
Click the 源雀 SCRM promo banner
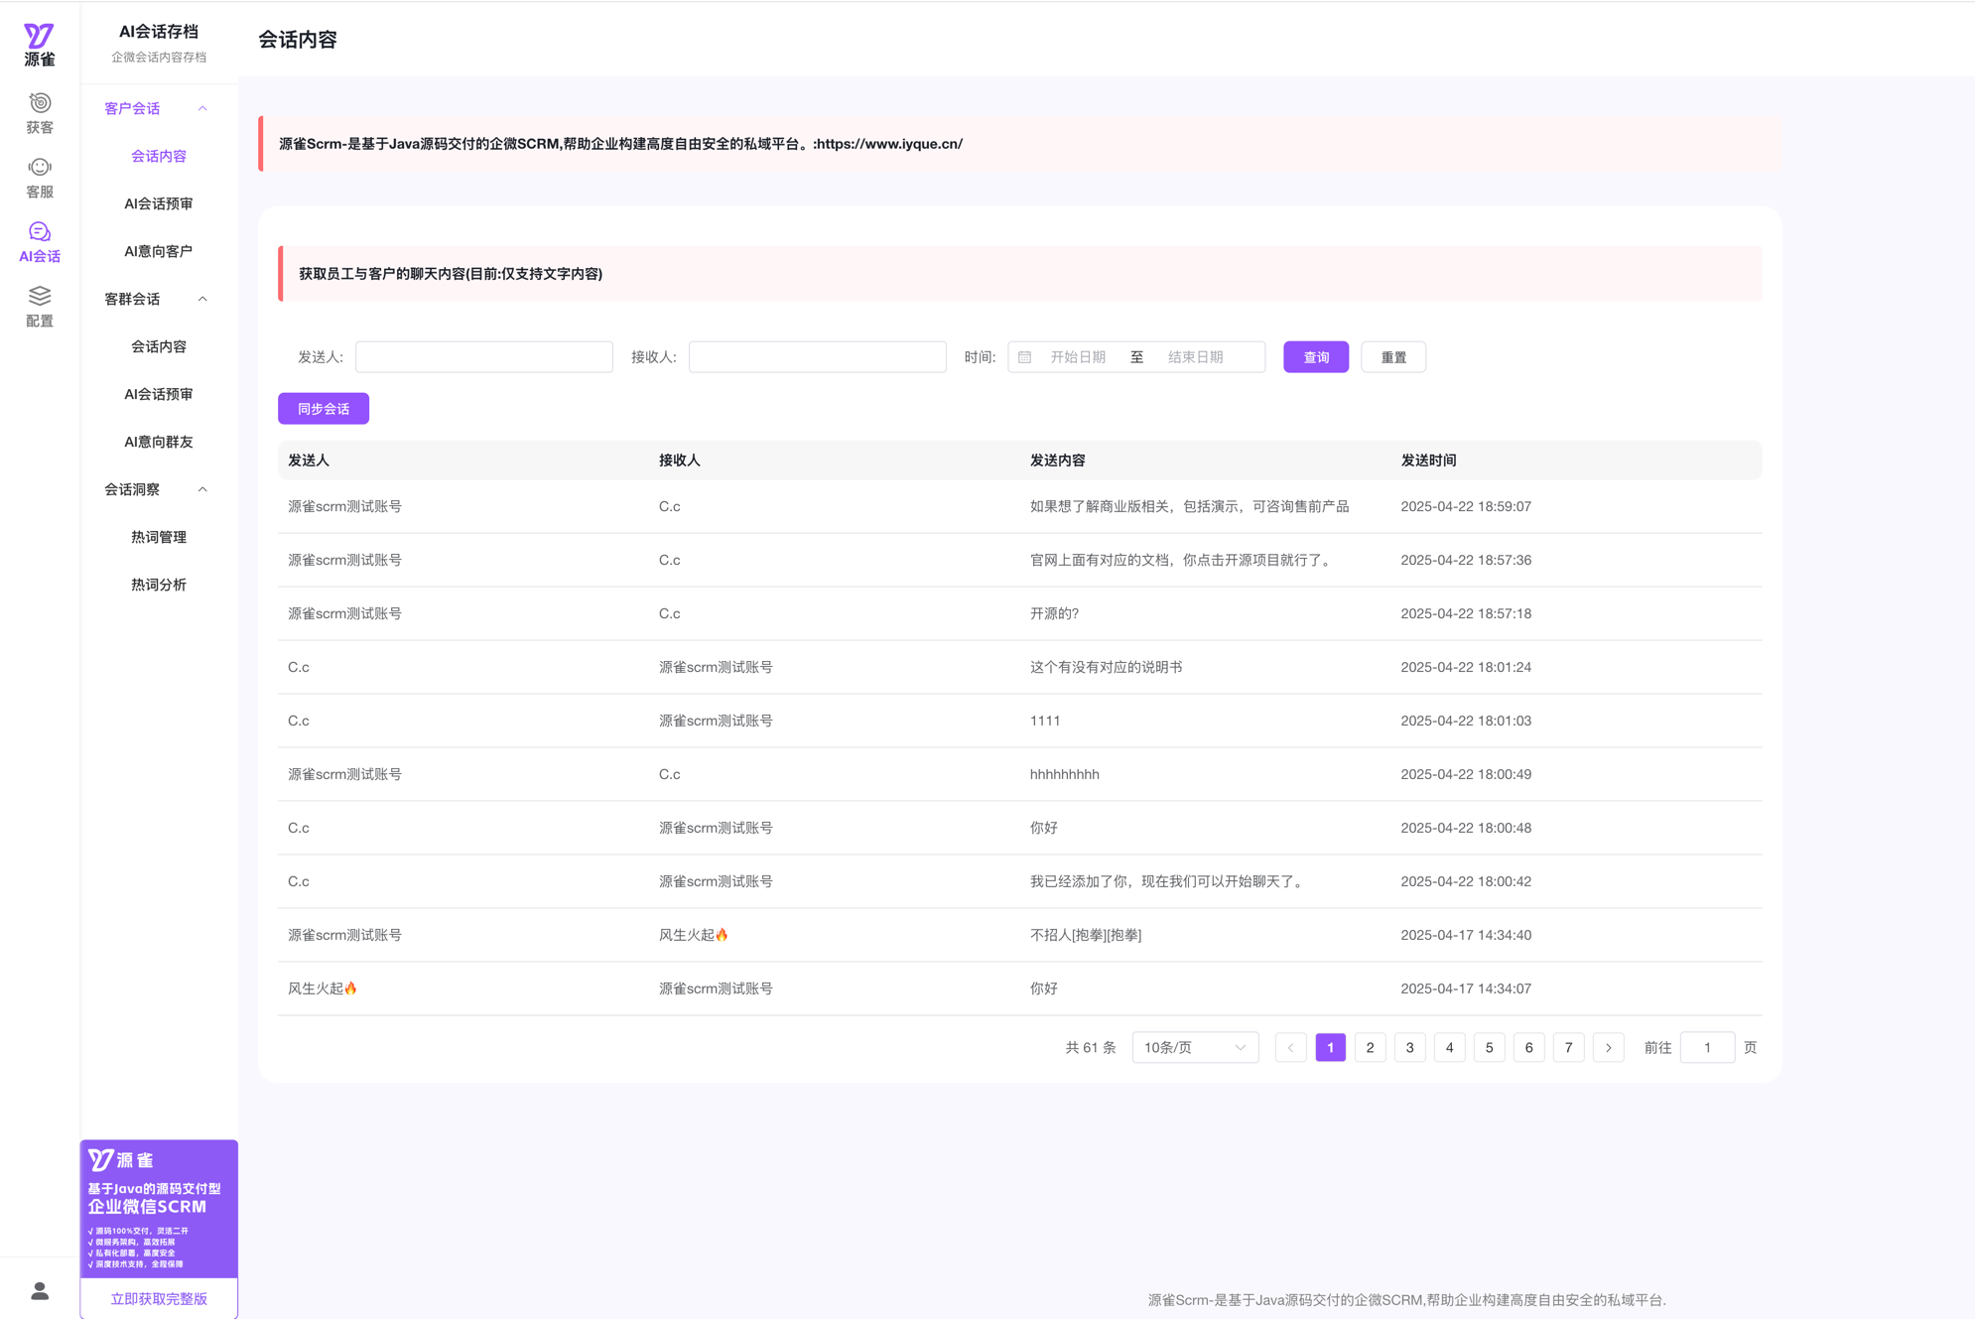click(159, 1209)
